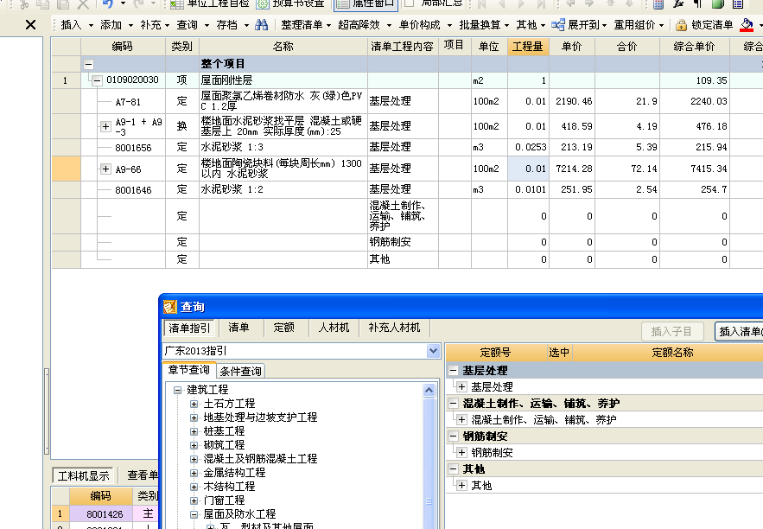Click the 查询 dialog title icon
Viewport: 763px width, 529px height.
click(x=170, y=307)
